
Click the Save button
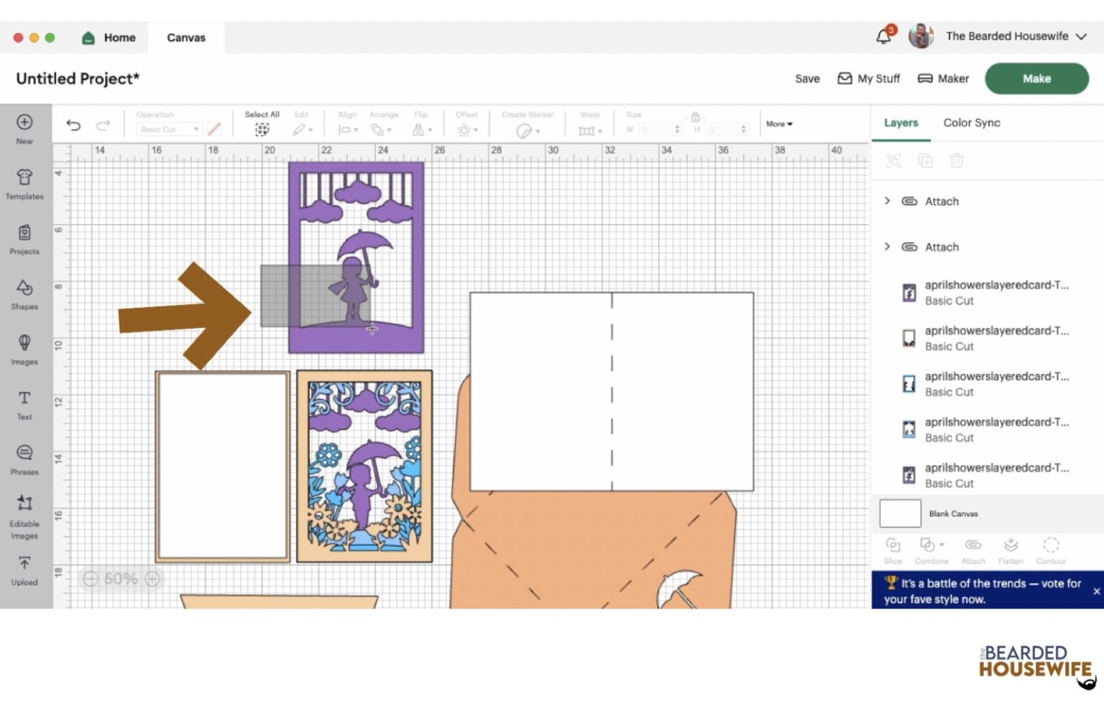pyautogui.click(x=807, y=79)
